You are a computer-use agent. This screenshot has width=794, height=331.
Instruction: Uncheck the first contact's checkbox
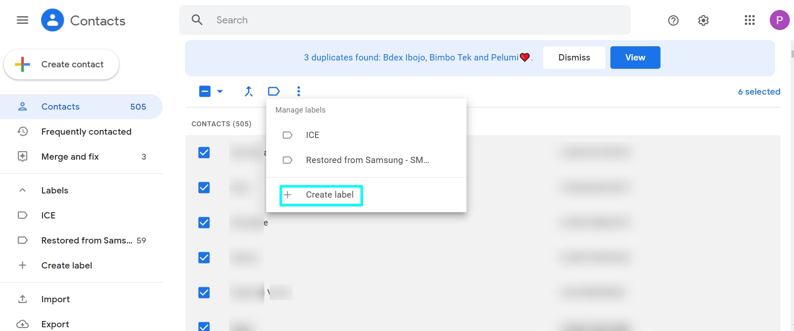coord(204,153)
